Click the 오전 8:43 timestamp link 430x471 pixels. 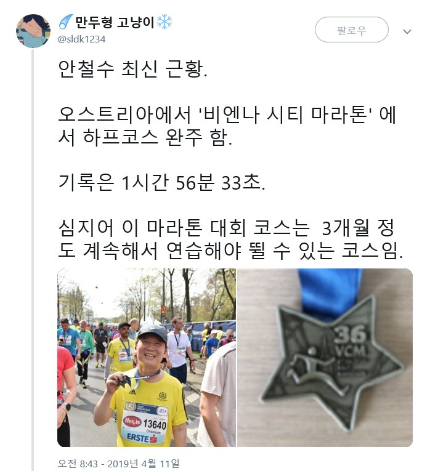[78, 464]
